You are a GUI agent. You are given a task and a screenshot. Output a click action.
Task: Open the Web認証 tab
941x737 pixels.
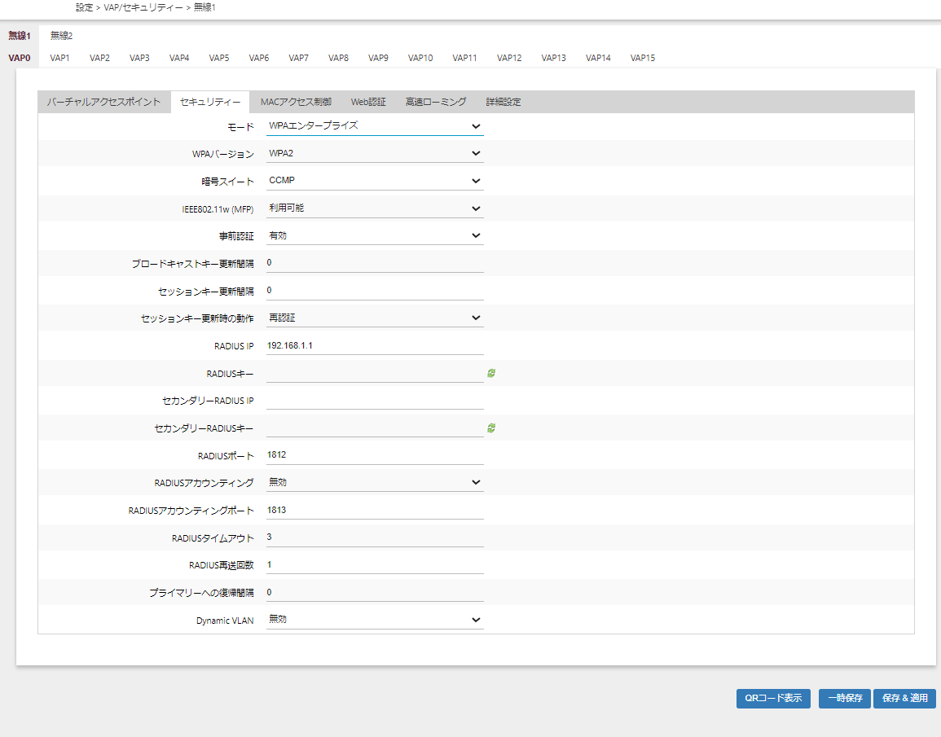368,102
